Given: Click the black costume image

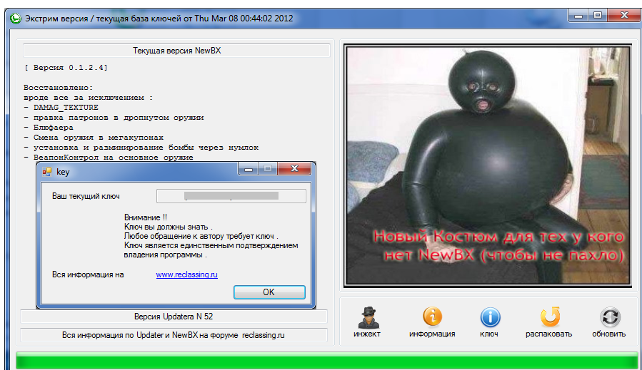Looking at the screenshot, I should click(487, 165).
